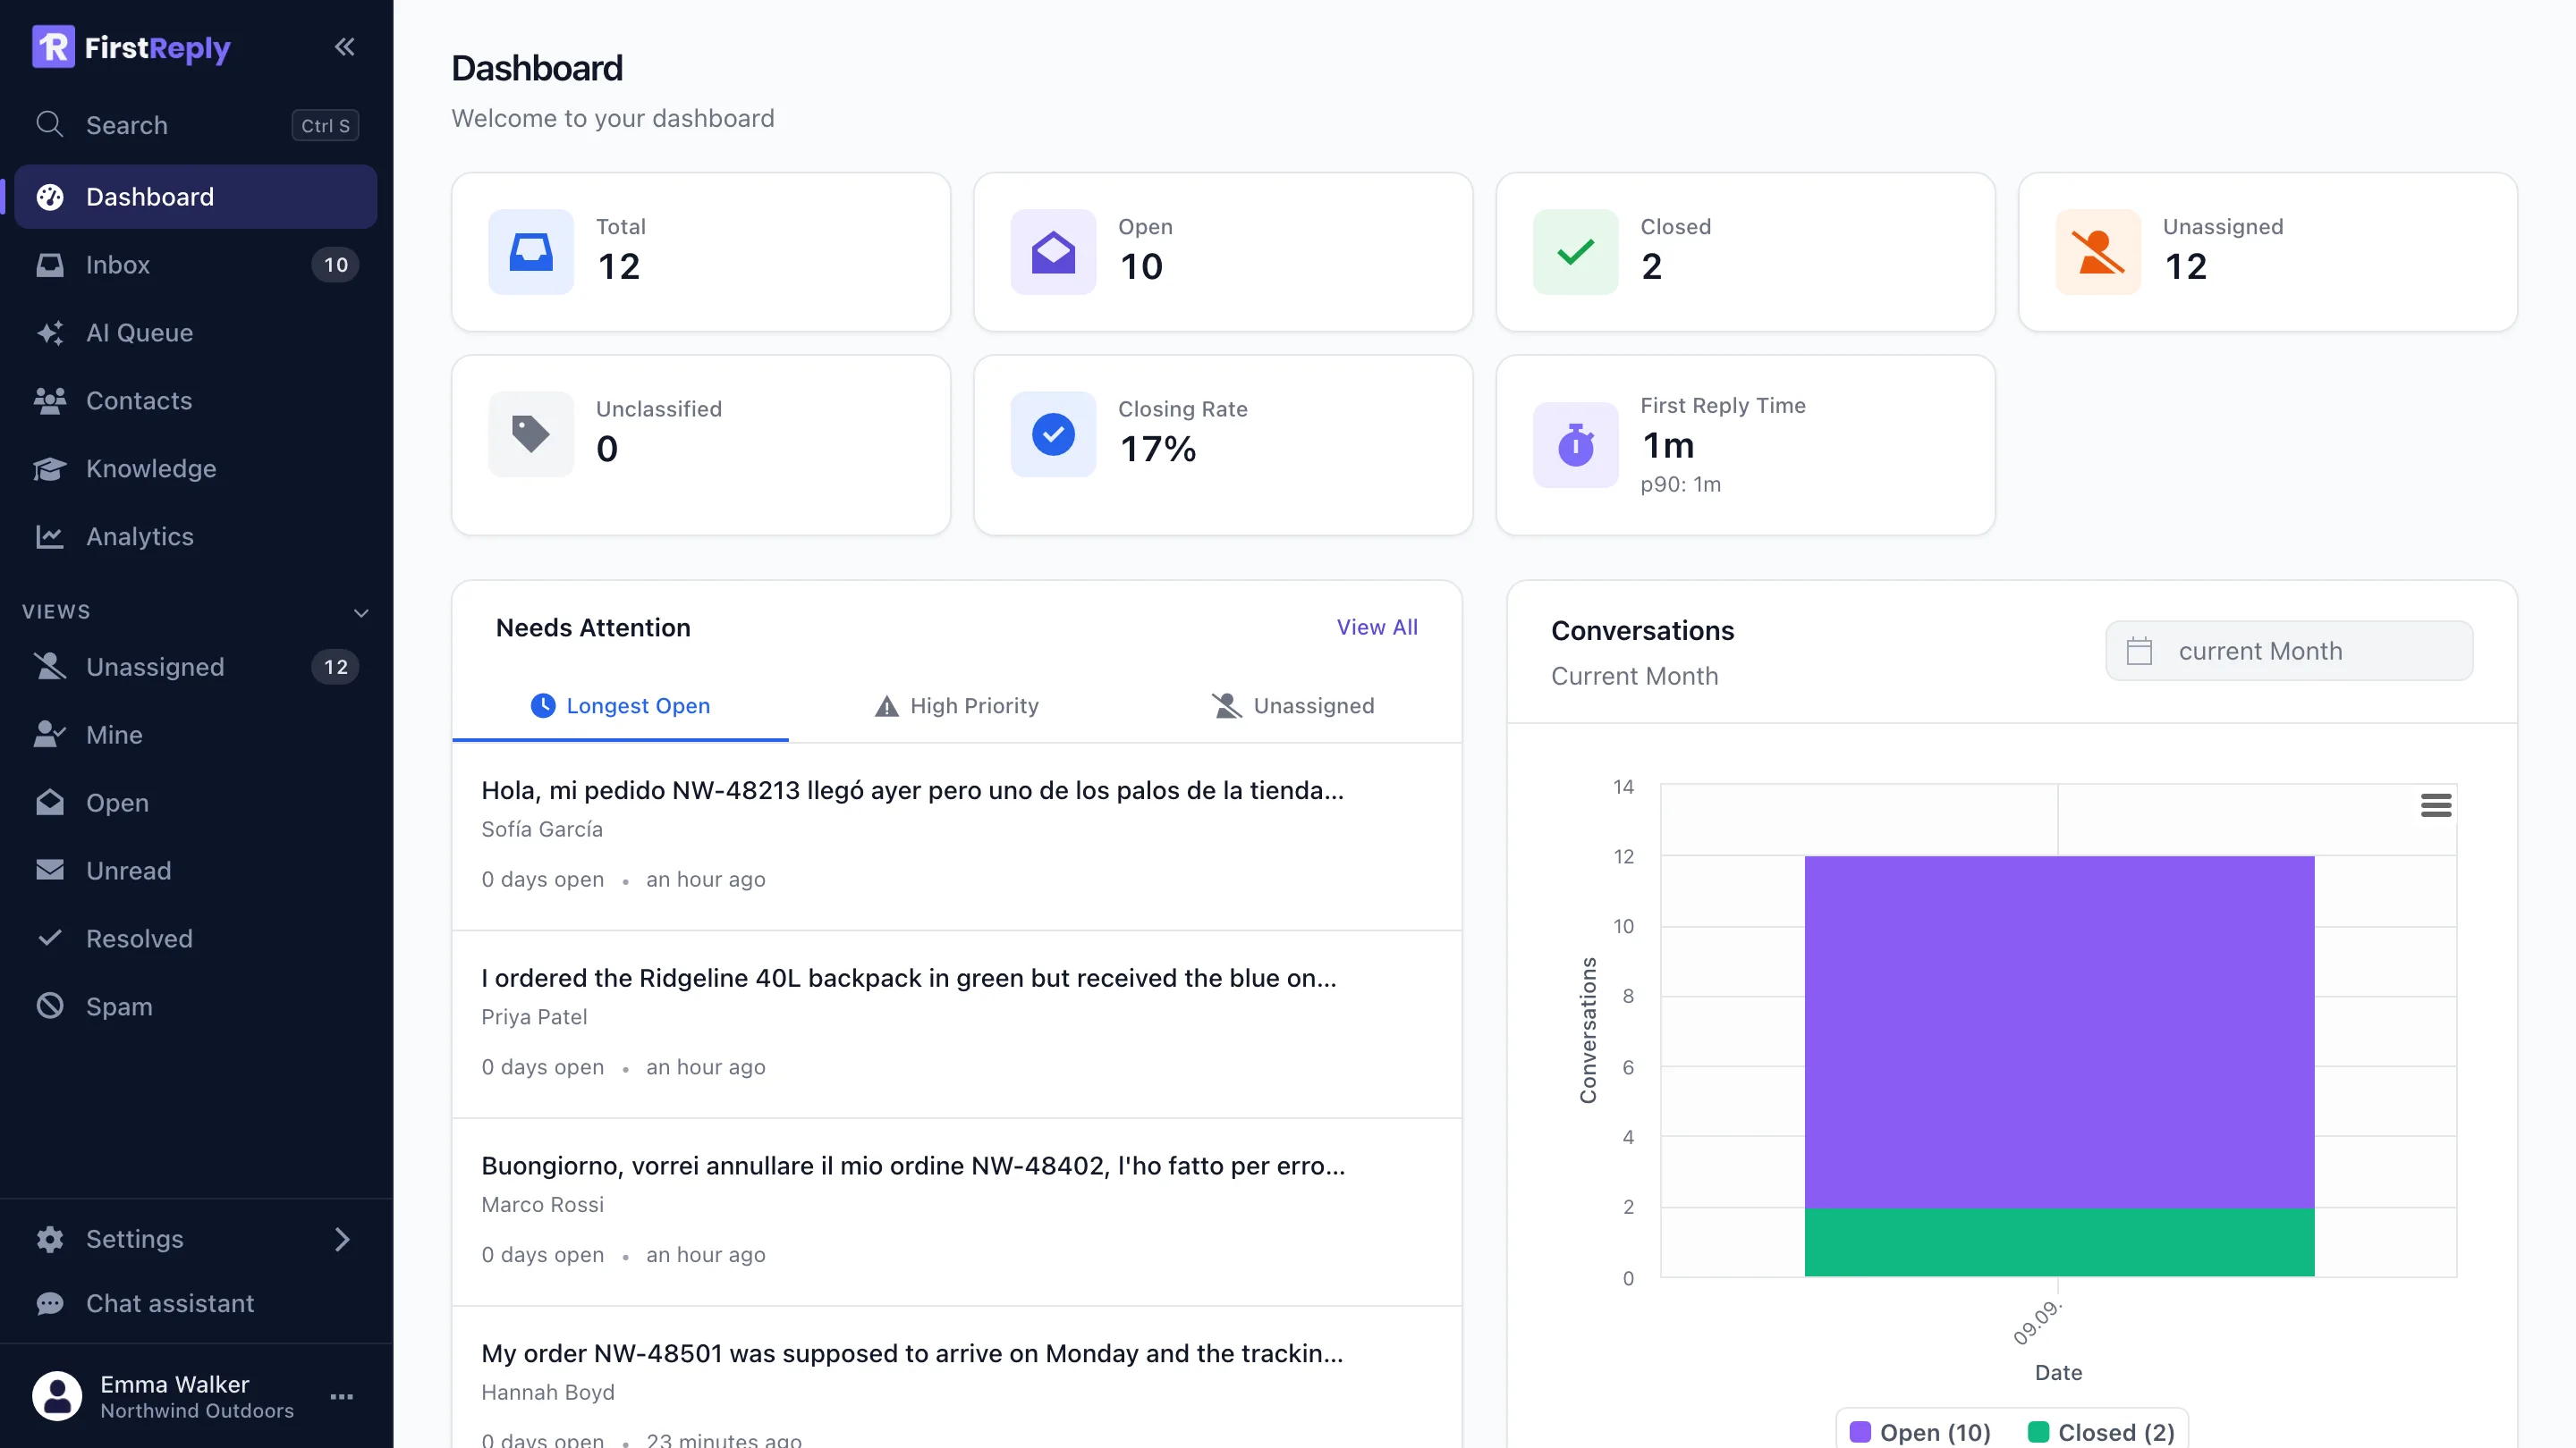This screenshot has width=2576, height=1448.
Task: Open Knowledge graduation cap icon
Action: tap(50, 468)
